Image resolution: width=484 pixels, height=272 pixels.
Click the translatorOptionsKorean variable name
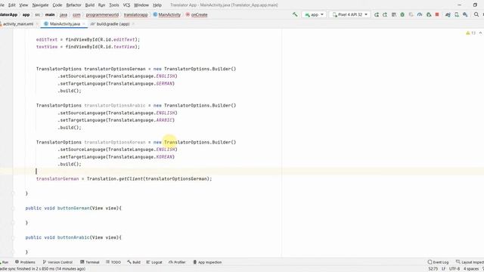click(x=114, y=142)
